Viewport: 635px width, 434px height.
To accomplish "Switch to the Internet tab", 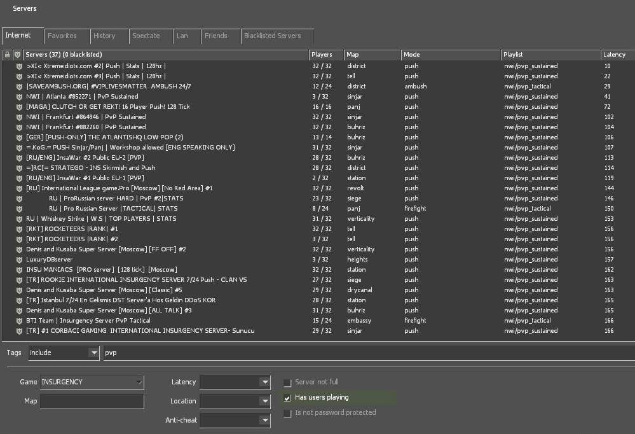I will (x=23, y=36).
